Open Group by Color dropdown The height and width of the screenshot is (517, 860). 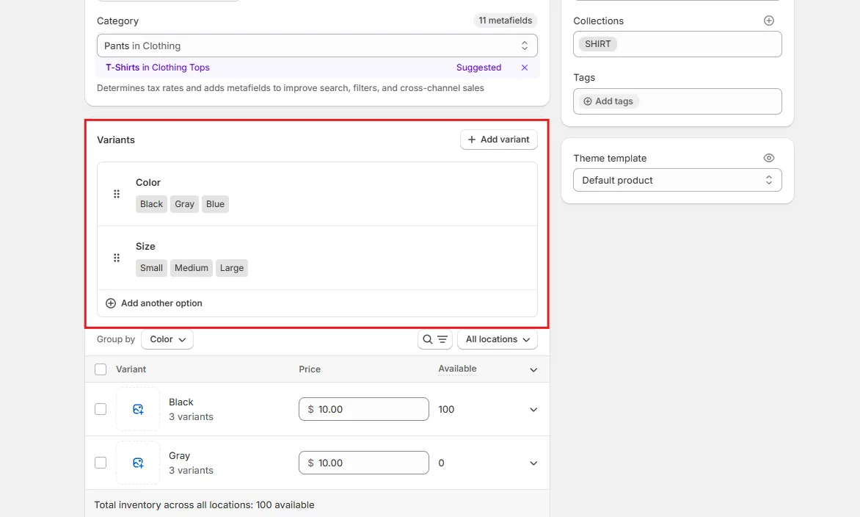(167, 339)
